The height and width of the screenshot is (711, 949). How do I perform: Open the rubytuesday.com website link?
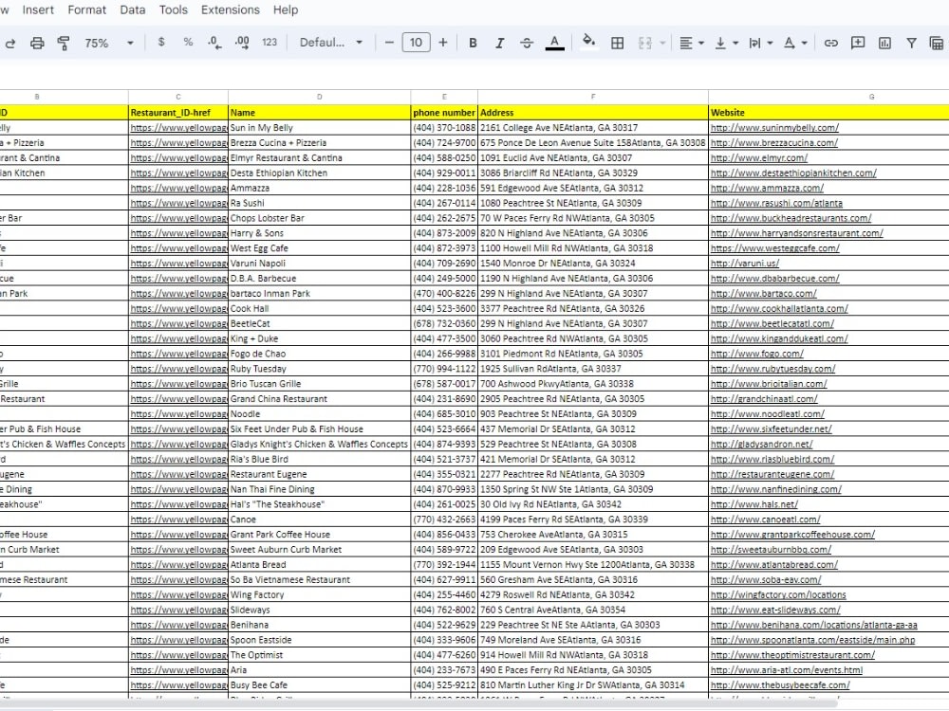[772, 369]
